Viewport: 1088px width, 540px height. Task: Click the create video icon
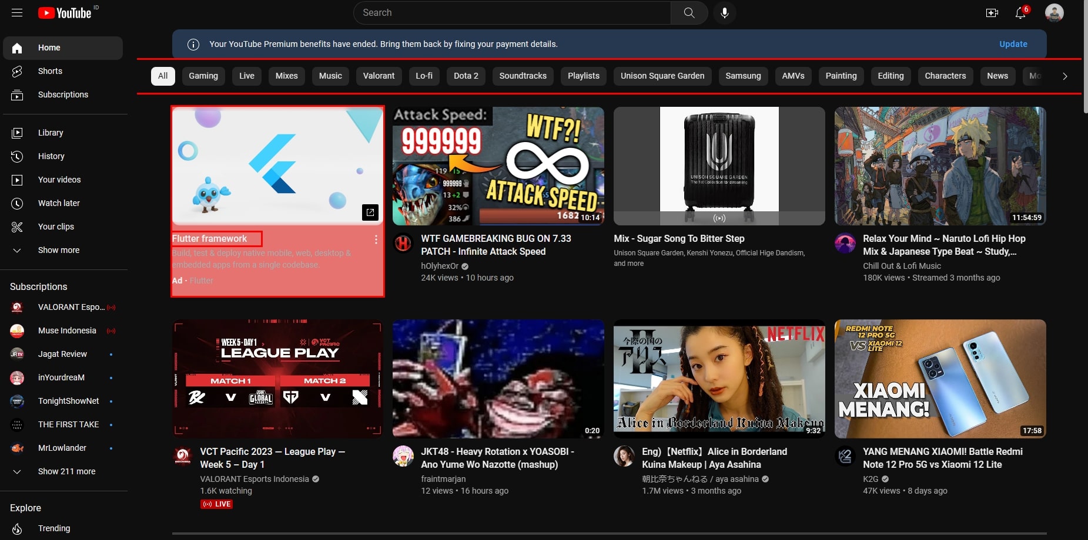[x=992, y=12]
